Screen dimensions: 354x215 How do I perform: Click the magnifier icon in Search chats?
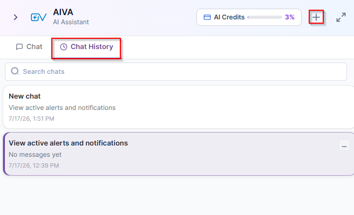[15, 71]
